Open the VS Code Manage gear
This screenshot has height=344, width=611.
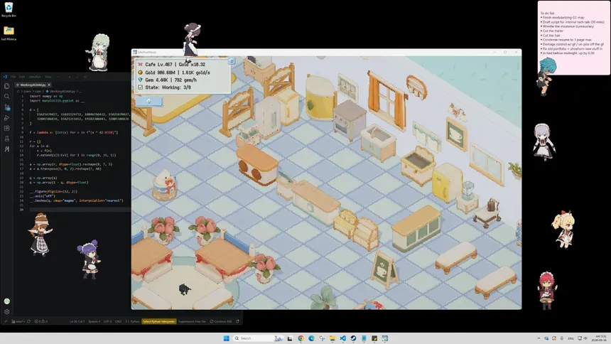tap(6, 311)
